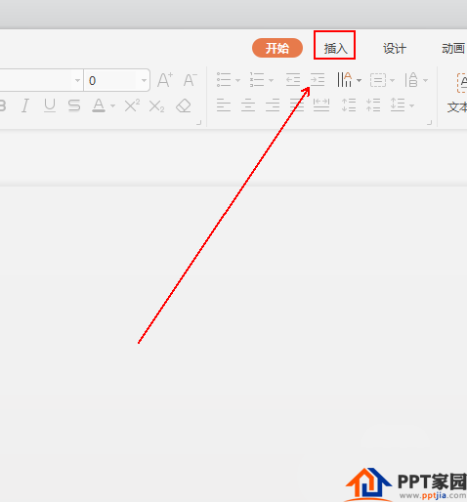
Task: Decrease the paragraph indent level
Action: 293,80
